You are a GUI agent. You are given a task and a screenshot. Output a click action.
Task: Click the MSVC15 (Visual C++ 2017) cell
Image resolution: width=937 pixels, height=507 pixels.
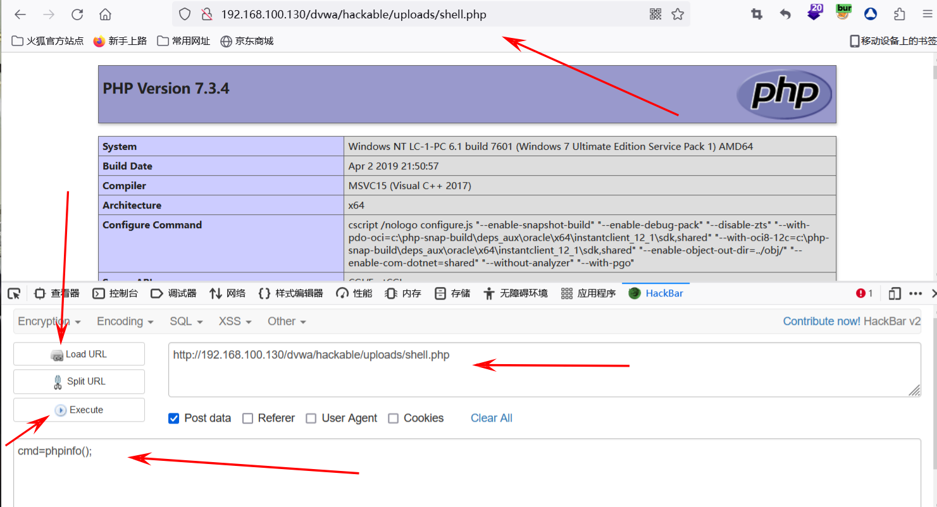point(591,186)
